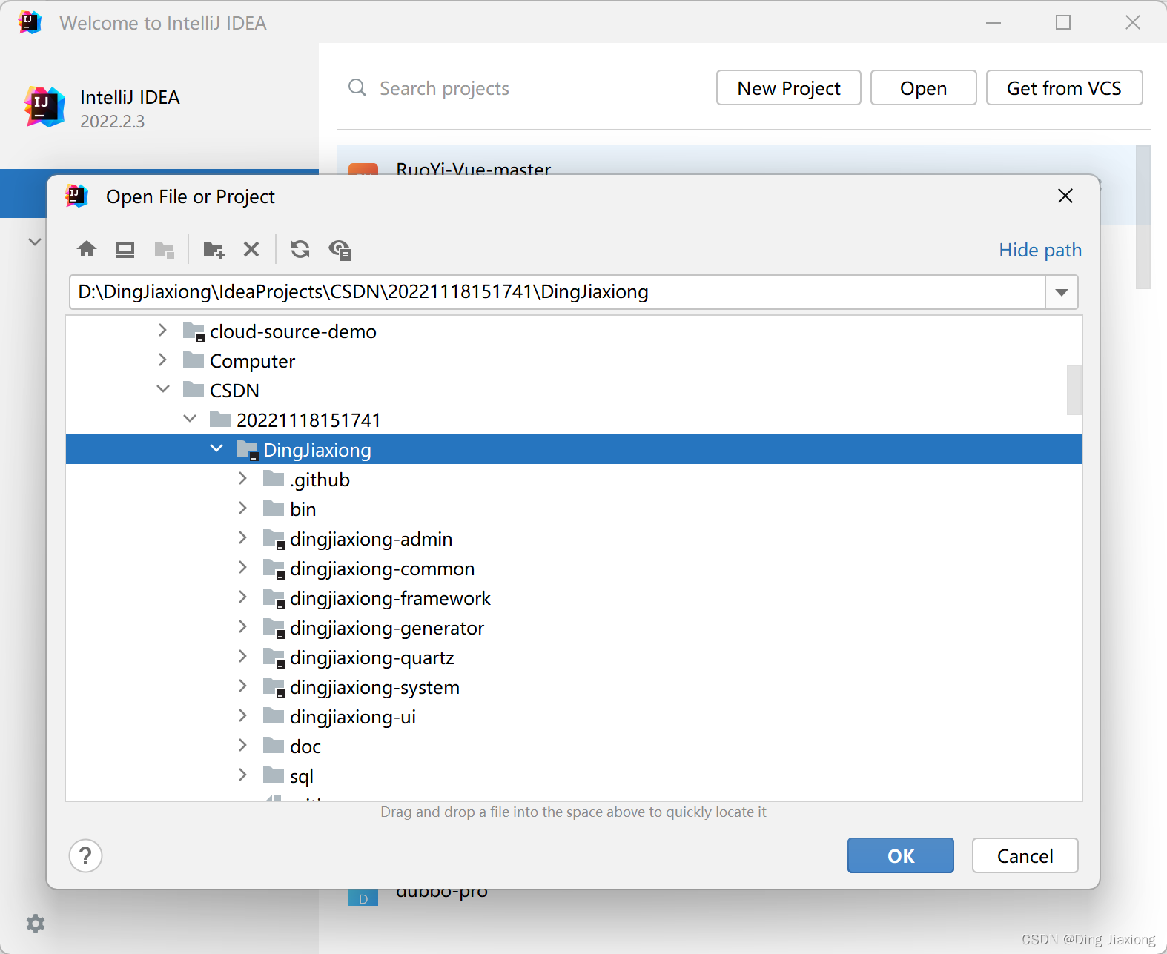Select the dingjiaxiong-ui folder name
1167x954 pixels.
[353, 717]
